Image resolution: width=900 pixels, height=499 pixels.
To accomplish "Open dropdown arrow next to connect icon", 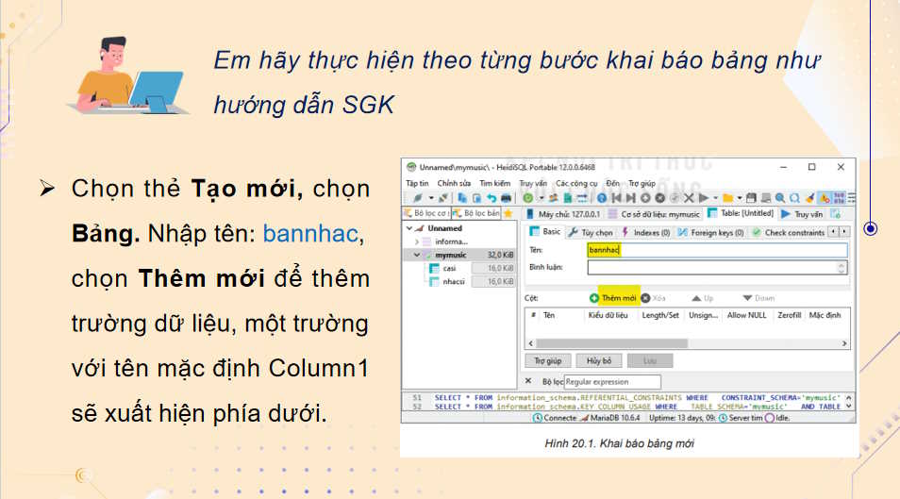I will (431, 198).
